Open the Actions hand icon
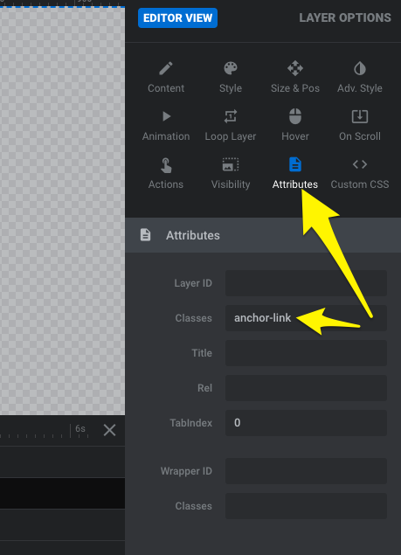The image size is (401, 555). tap(166, 165)
